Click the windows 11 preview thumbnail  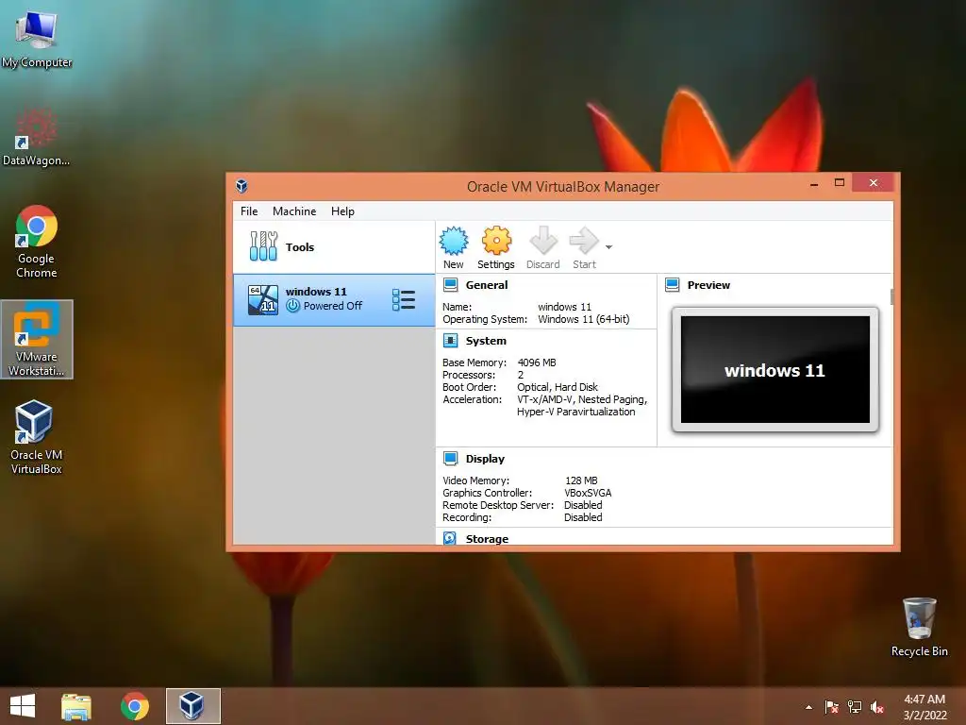coord(775,370)
